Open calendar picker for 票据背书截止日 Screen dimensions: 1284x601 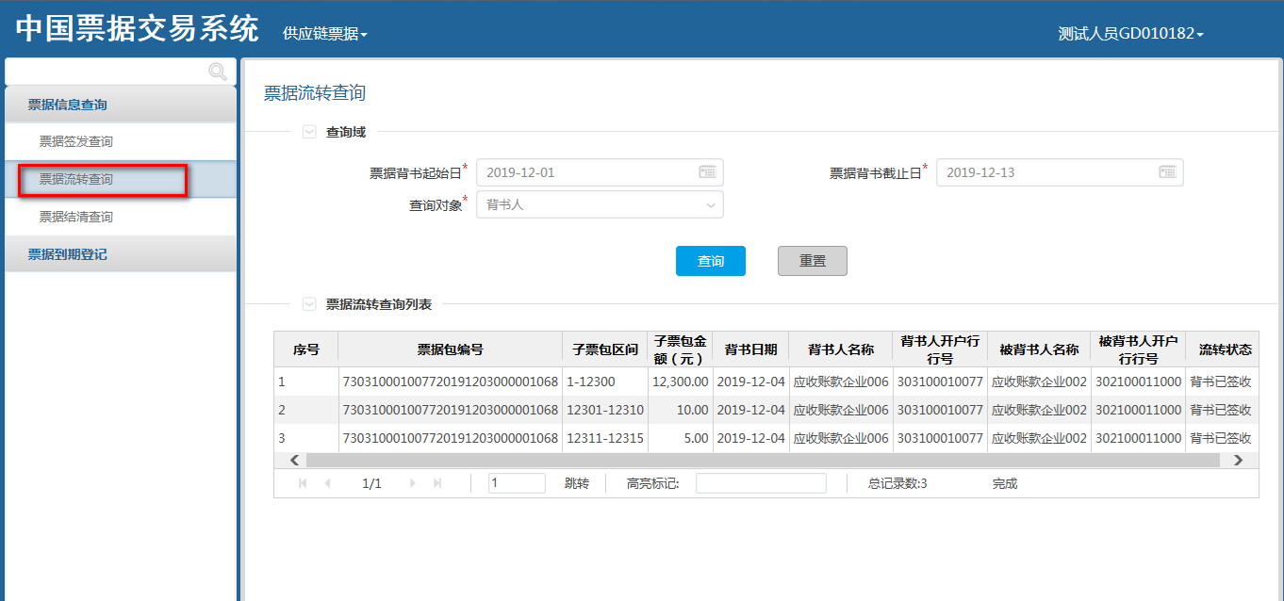click(1167, 172)
